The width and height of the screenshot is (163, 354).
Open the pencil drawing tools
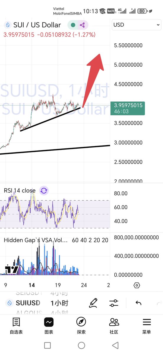pyautogui.click(x=93, y=302)
